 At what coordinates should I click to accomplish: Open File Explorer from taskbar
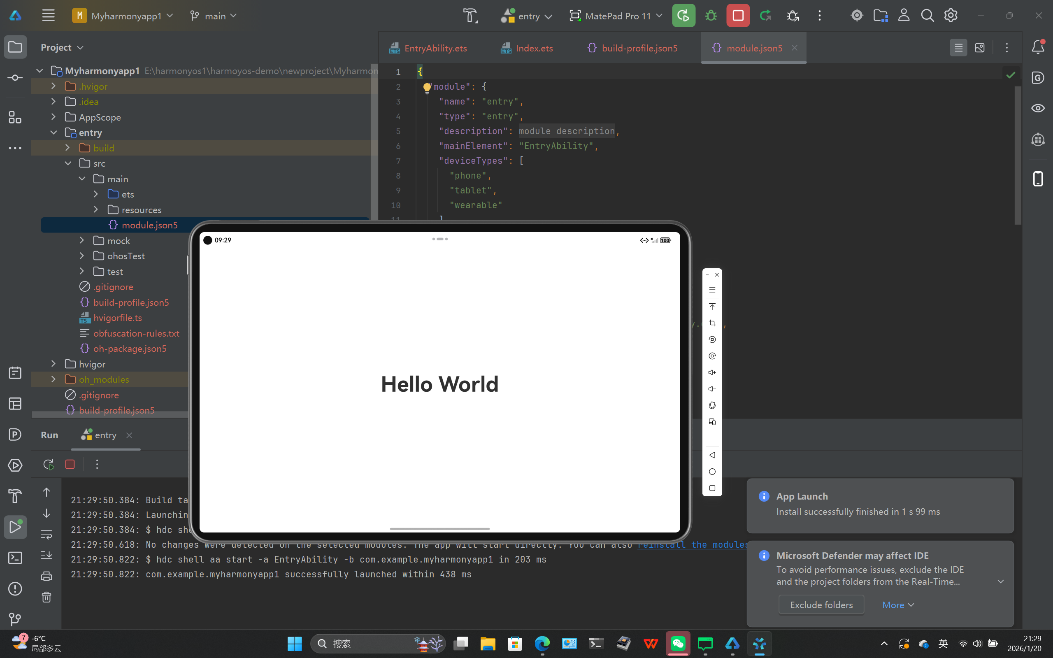488,643
